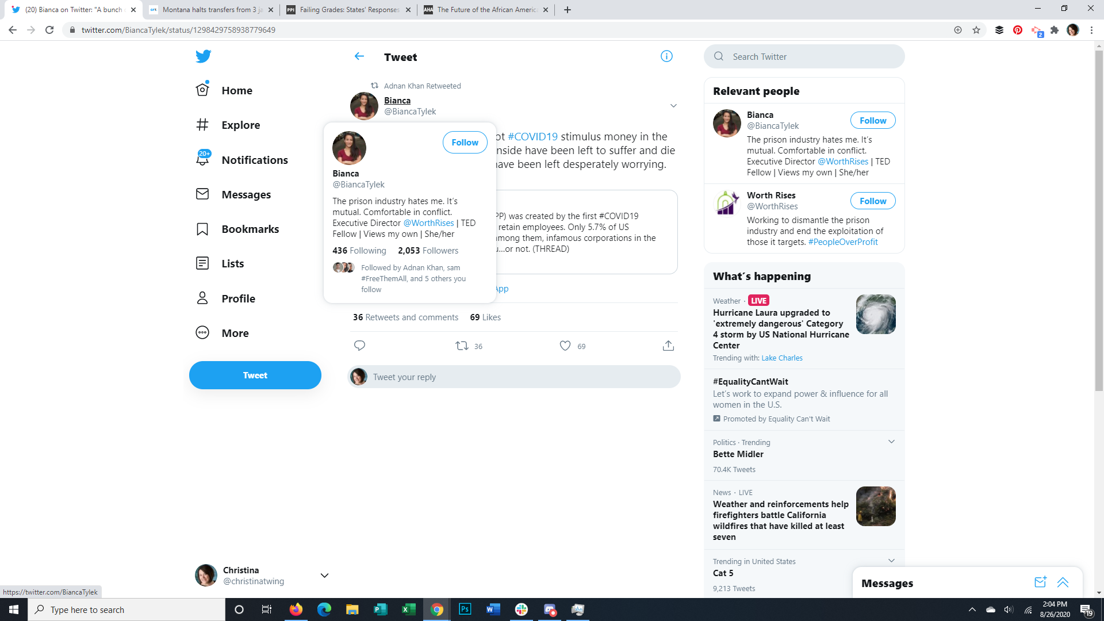Switch to Montana halts transfers tab

coord(210,10)
